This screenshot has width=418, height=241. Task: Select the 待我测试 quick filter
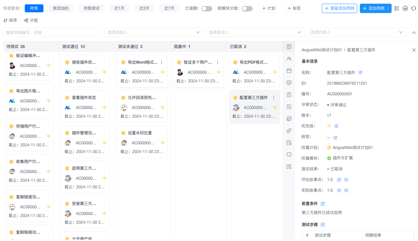coord(92,8)
